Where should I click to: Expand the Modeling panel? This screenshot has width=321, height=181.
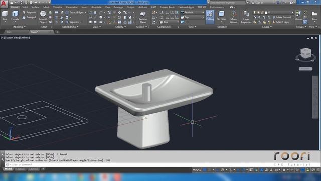19,27
